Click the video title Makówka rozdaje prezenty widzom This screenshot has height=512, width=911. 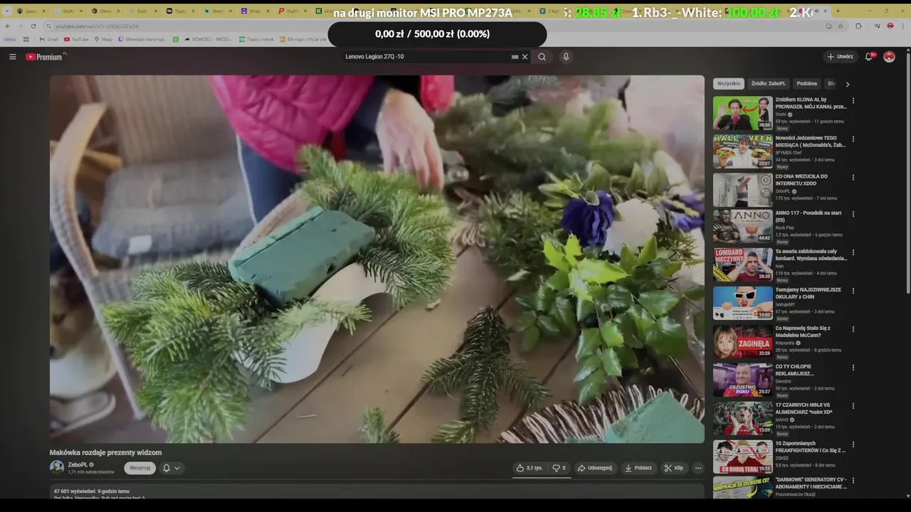point(105,452)
